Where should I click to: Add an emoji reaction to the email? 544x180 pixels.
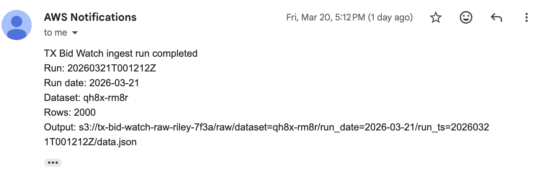(466, 17)
